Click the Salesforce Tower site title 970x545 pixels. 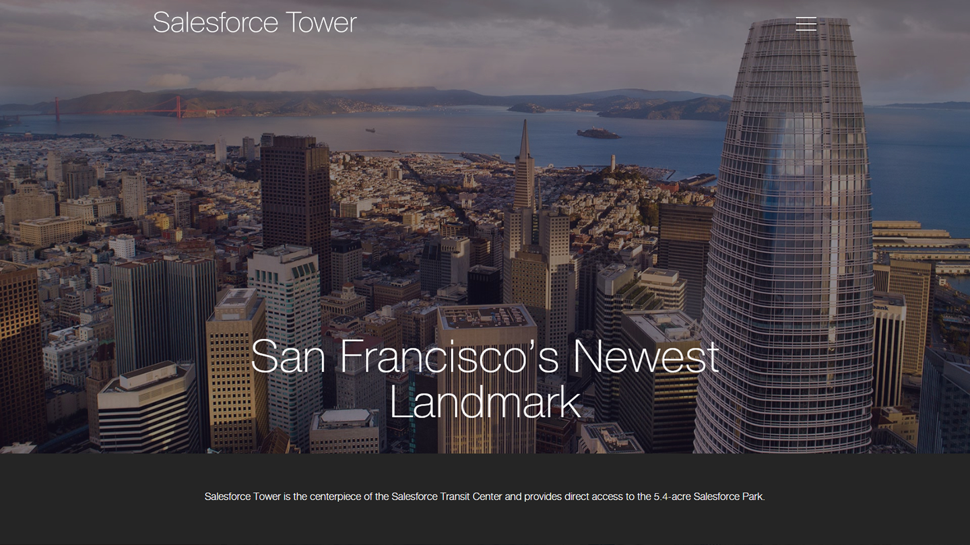(255, 22)
